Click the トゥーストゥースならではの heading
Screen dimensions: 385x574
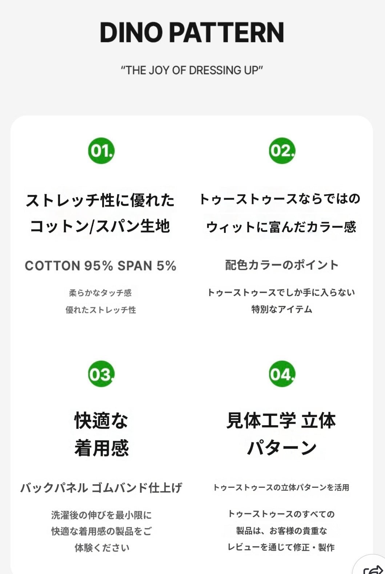[x=280, y=199]
